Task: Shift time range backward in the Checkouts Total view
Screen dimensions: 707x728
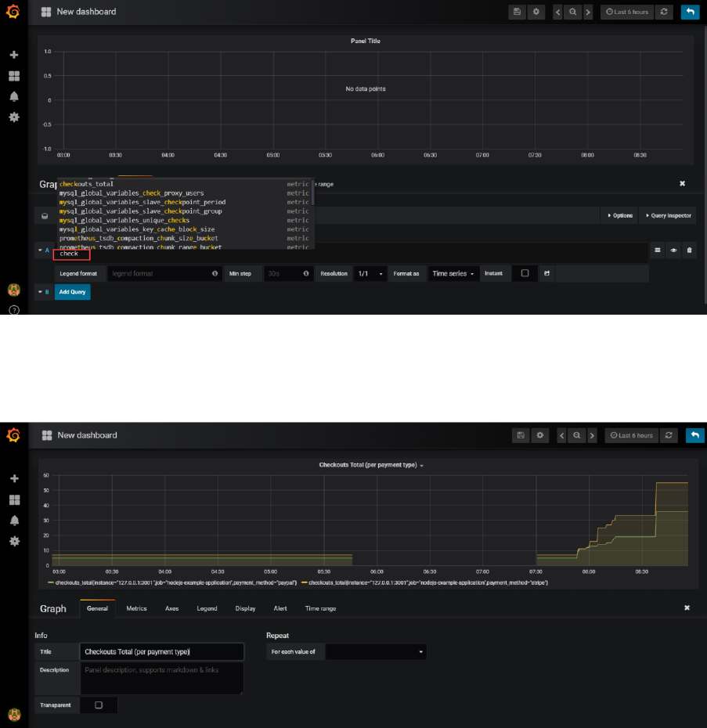Action: click(561, 435)
